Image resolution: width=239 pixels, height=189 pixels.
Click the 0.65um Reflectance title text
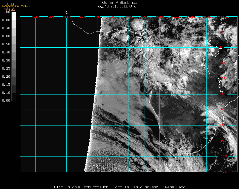pyautogui.click(x=119, y=3)
